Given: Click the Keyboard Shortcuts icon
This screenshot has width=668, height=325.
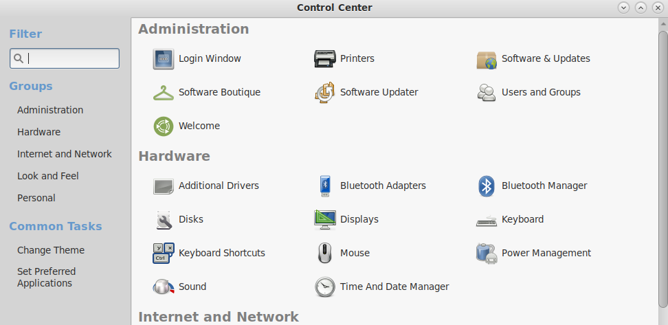Looking at the screenshot, I should click(x=163, y=253).
